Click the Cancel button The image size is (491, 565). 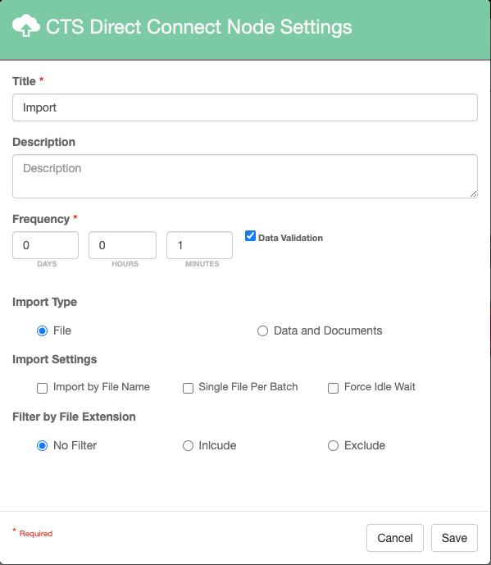(395, 538)
